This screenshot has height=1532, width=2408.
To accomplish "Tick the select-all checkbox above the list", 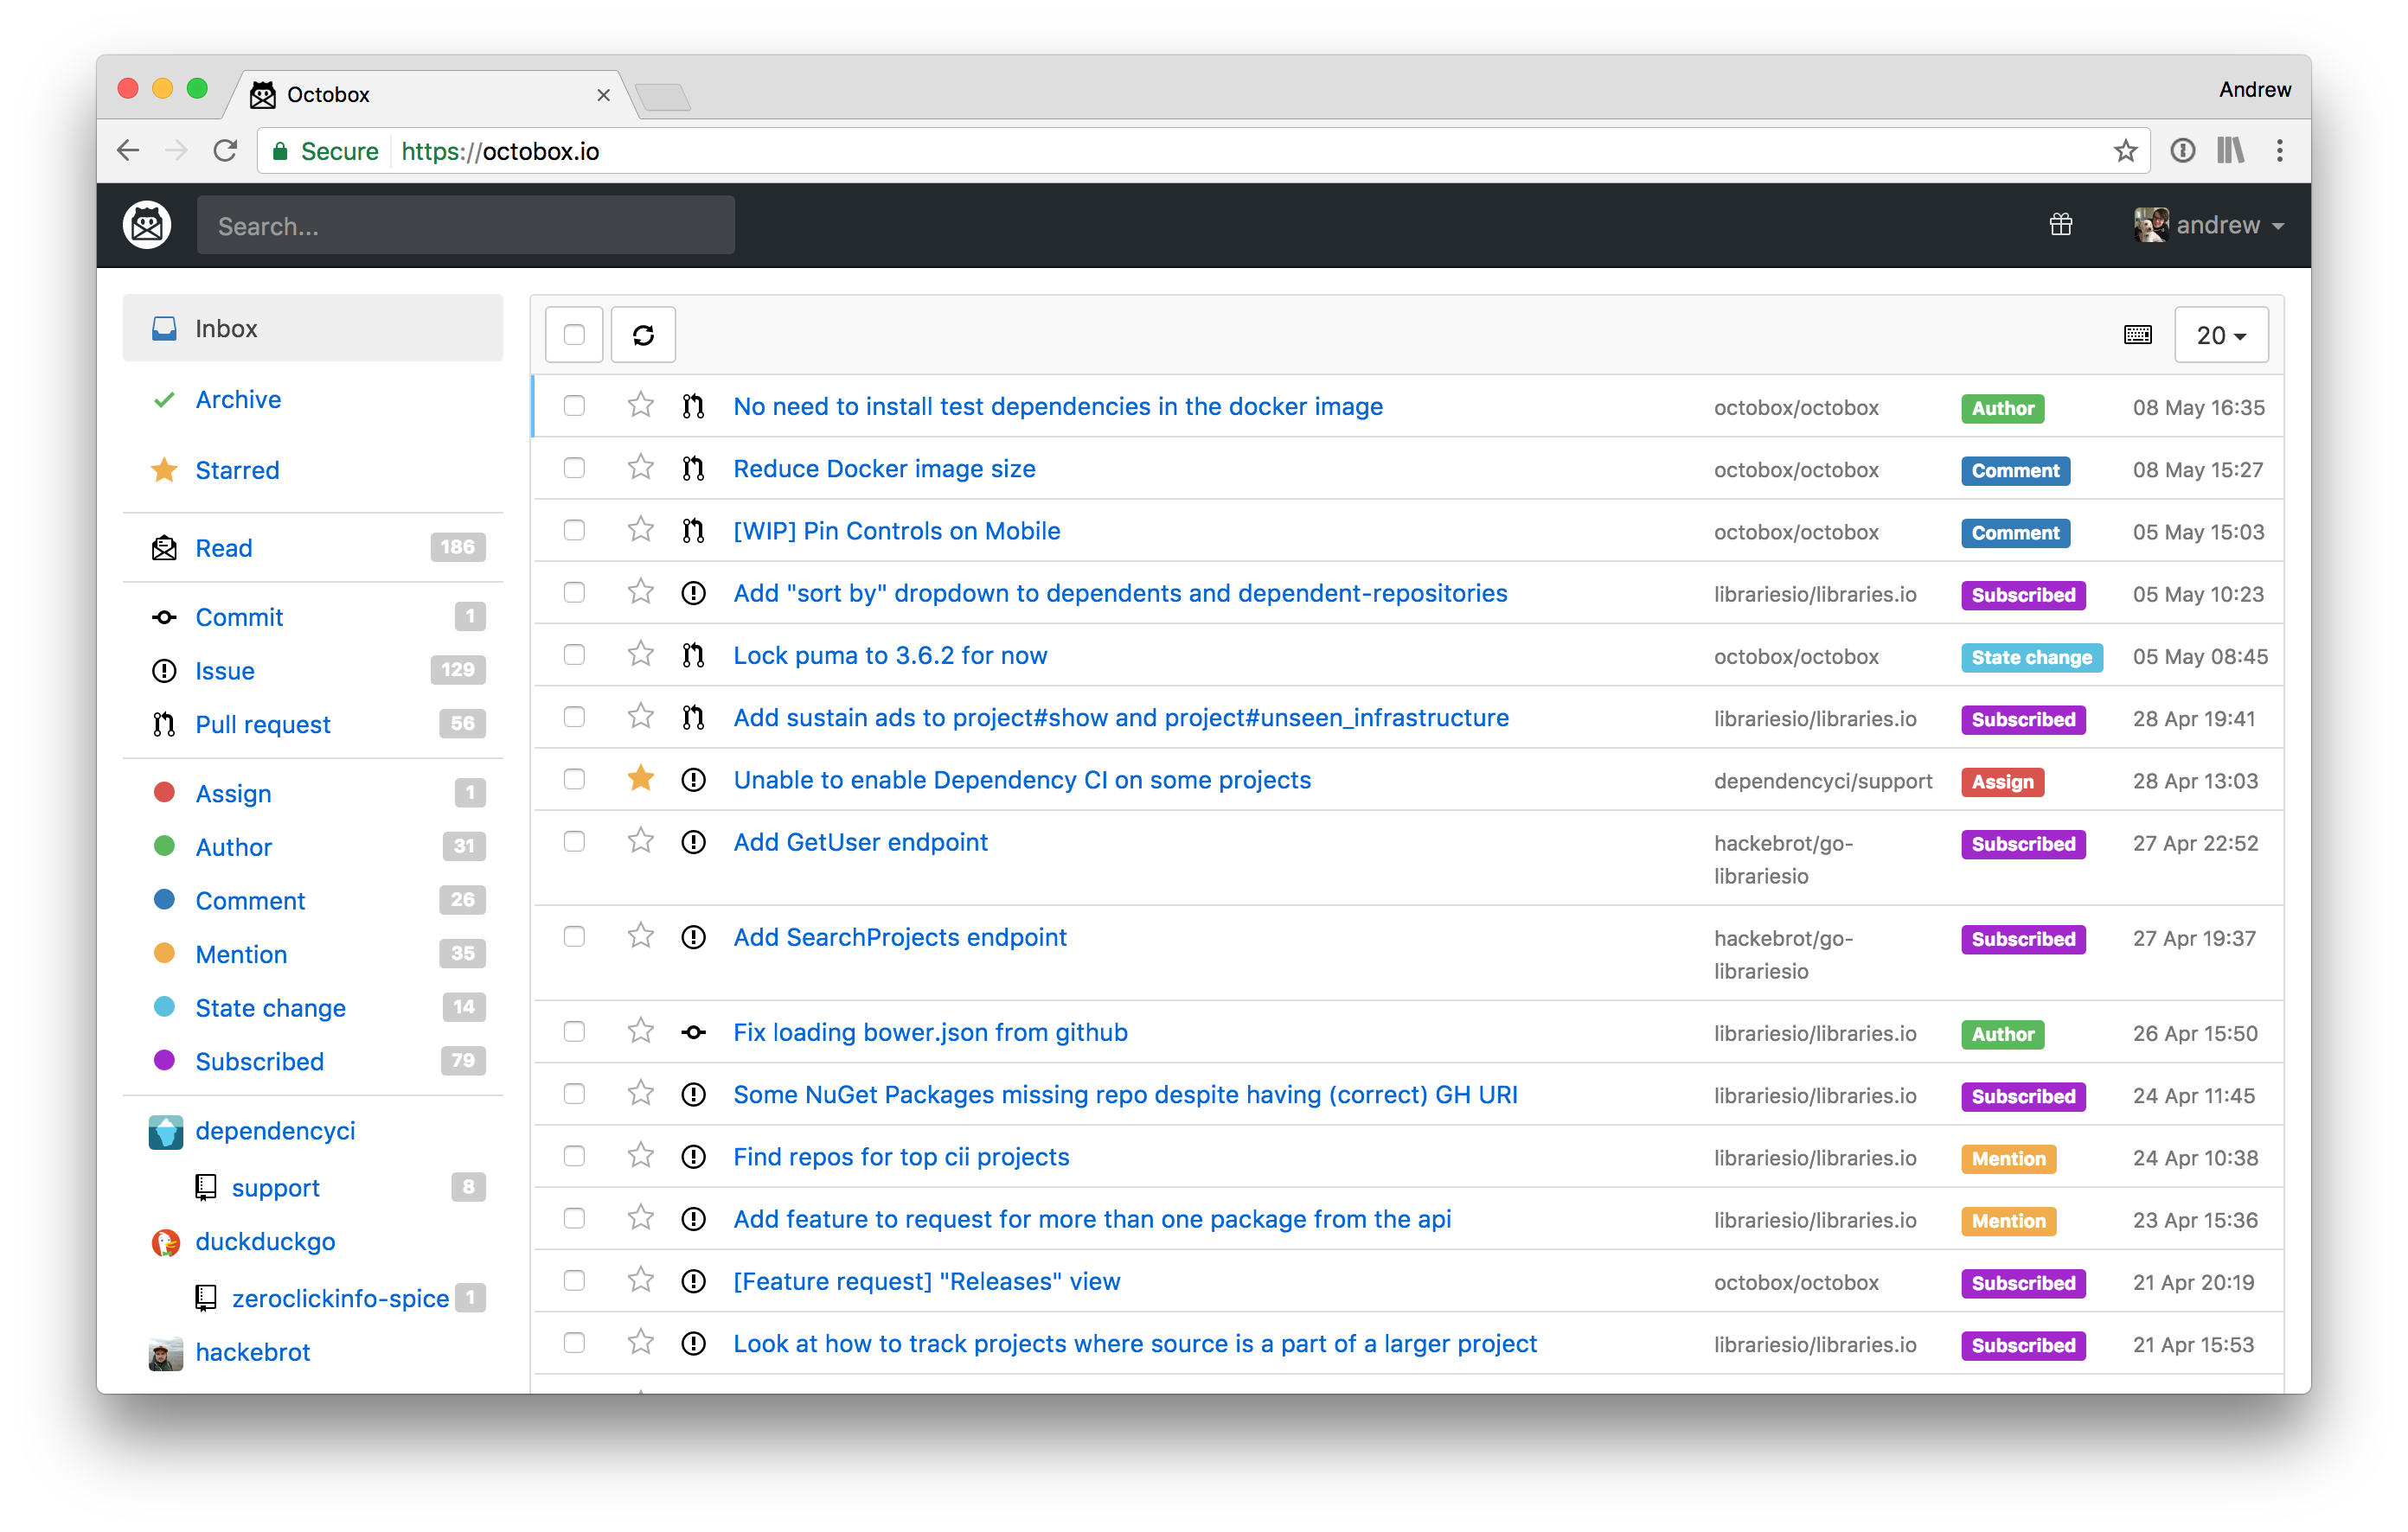I will click(574, 335).
